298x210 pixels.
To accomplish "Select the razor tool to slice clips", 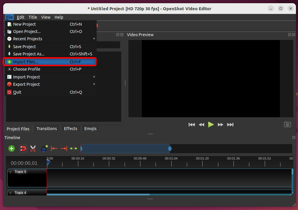I will tap(33, 148).
